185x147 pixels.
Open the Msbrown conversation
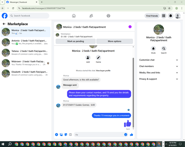[x=26, y=63]
